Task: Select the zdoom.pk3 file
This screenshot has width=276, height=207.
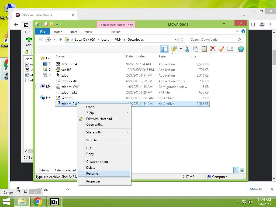Action: point(69,92)
